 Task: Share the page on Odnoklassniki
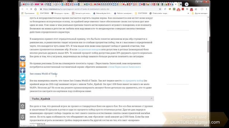coord(23,64)
